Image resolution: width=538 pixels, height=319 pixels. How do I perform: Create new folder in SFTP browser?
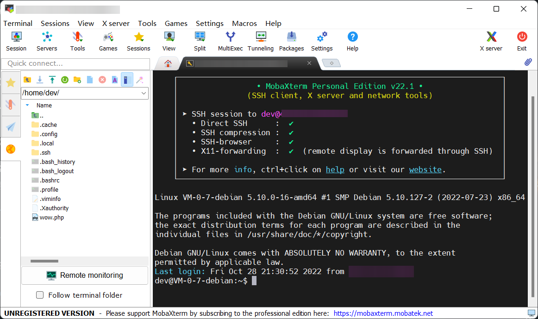(77, 80)
